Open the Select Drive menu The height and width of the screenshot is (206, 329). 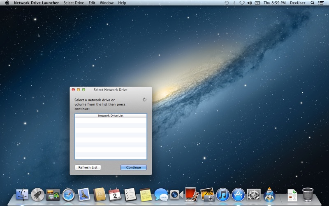coord(74,3)
